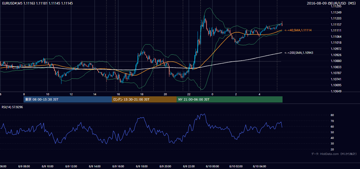The height and width of the screenshot is (169, 360).
Task: Click the 8/10 00:00 date label
Action: click(212, 166)
